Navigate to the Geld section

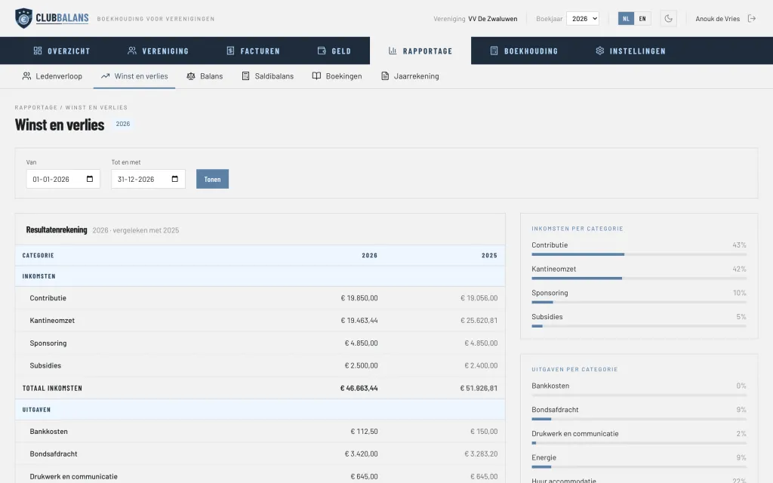(x=334, y=51)
